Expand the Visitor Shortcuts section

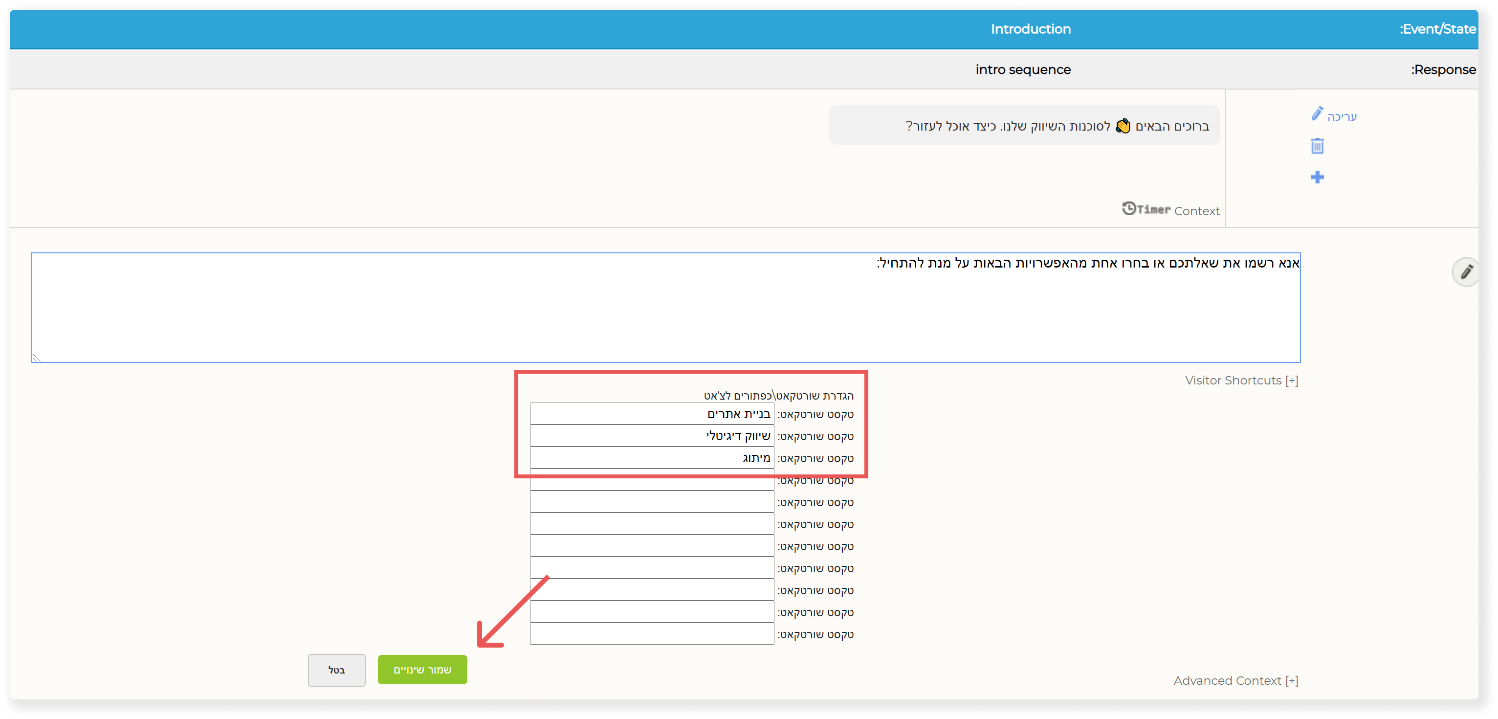pos(1238,381)
